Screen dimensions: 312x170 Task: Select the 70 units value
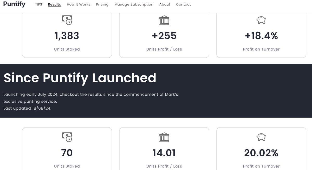tap(67, 153)
